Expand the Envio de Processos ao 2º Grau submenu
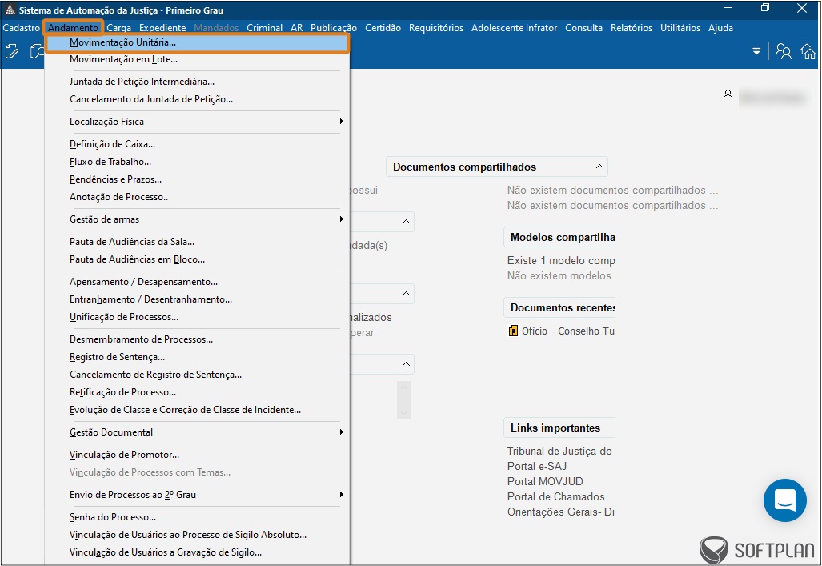 [341, 495]
